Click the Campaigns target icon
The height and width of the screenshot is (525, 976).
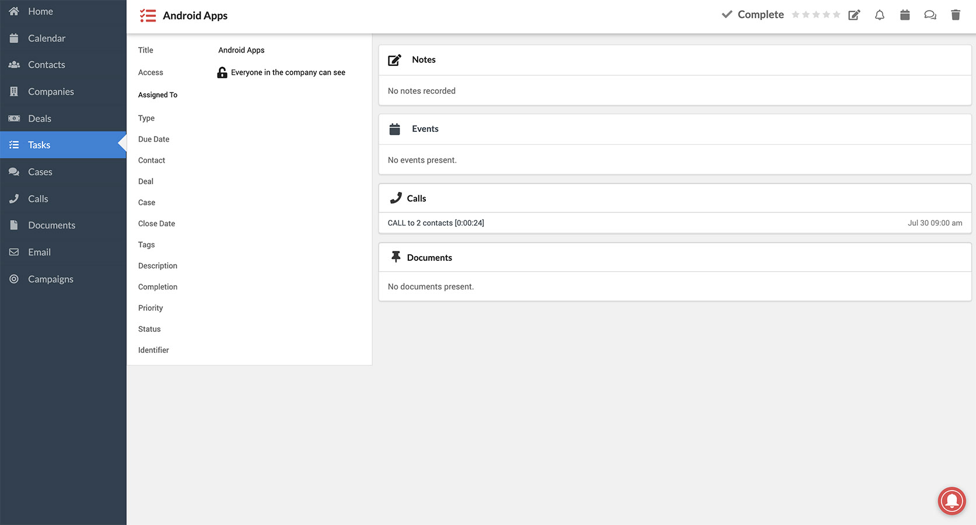coord(14,279)
